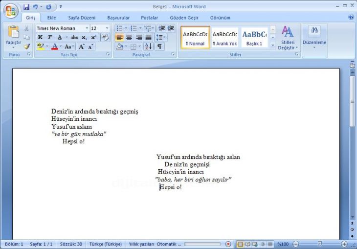Decrease paragraph indent
This screenshot has width=357, height=249.
pyautogui.click(x=162, y=28)
